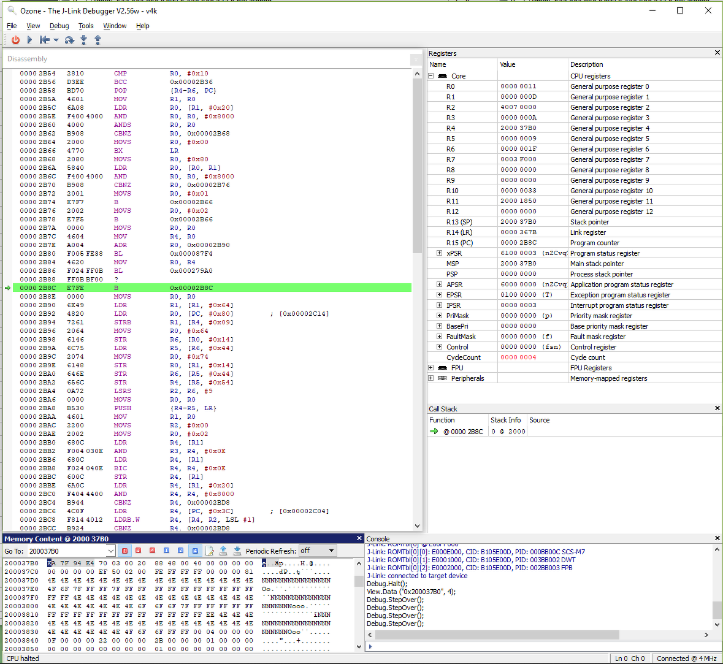723x664 pixels.
Task: Click the Memory Content scrollbar thumb
Action: click(359, 581)
